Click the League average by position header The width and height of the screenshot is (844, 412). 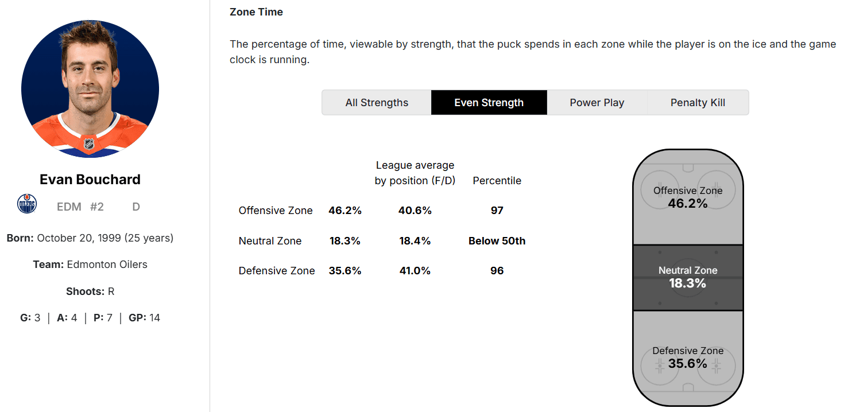415,173
